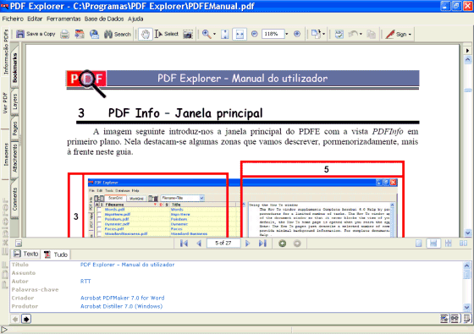The width and height of the screenshot is (474, 334).
Task: Expand the zoom tool dropdown arrow
Action: point(215,34)
